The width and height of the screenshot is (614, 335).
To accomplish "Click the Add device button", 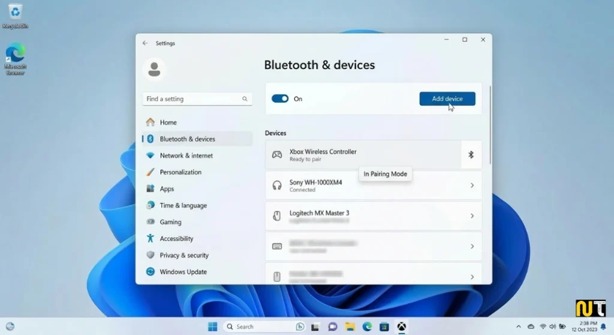I will click(x=447, y=98).
